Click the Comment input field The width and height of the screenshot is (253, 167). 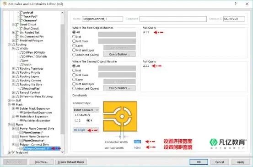click(173, 19)
